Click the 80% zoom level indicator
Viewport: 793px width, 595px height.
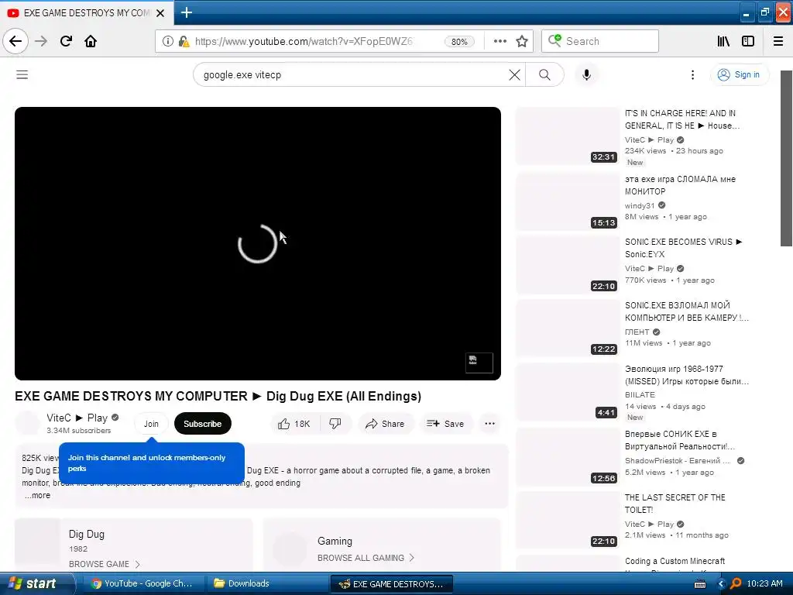tap(459, 42)
